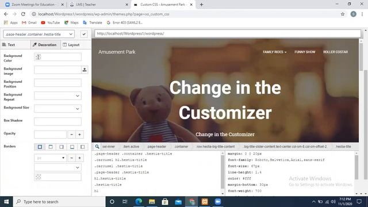The width and height of the screenshot is (368, 207).
Task: Increase opacity with plus button
Action: (x=79, y=135)
